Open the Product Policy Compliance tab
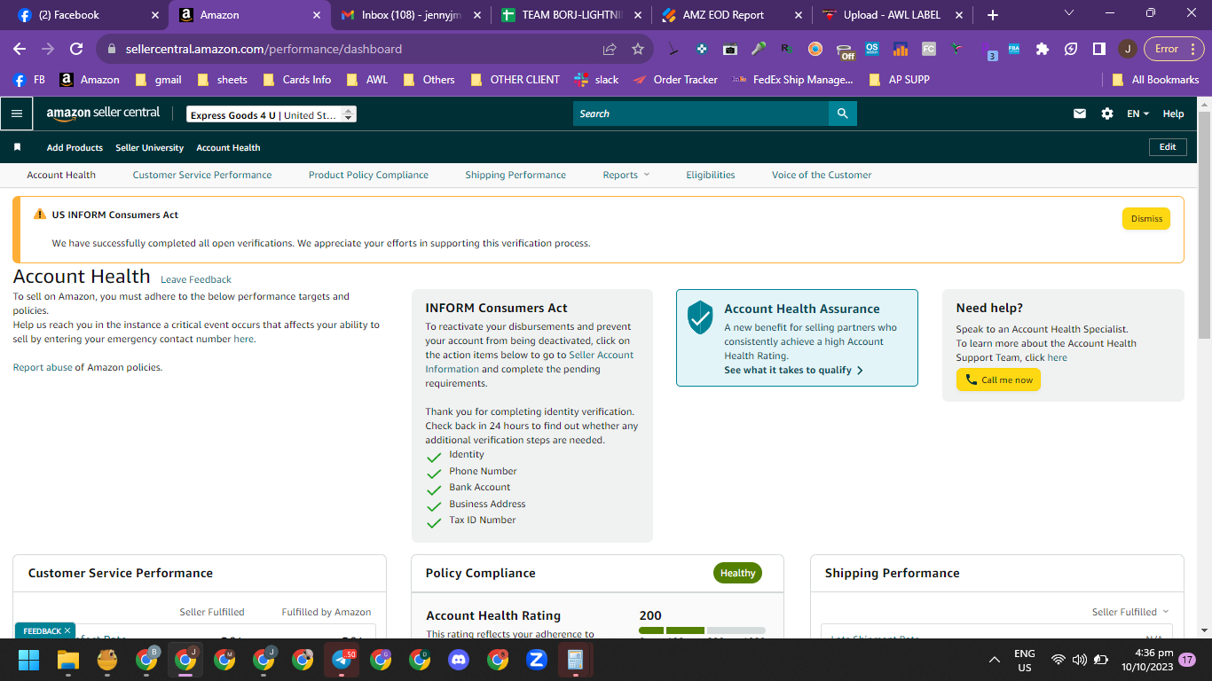Image resolution: width=1212 pixels, height=681 pixels. [368, 175]
